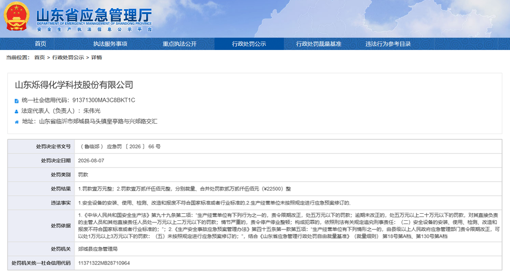510x276 pixels.
Task: Click the 处罚结果 row label
Action: [x=60, y=189]
